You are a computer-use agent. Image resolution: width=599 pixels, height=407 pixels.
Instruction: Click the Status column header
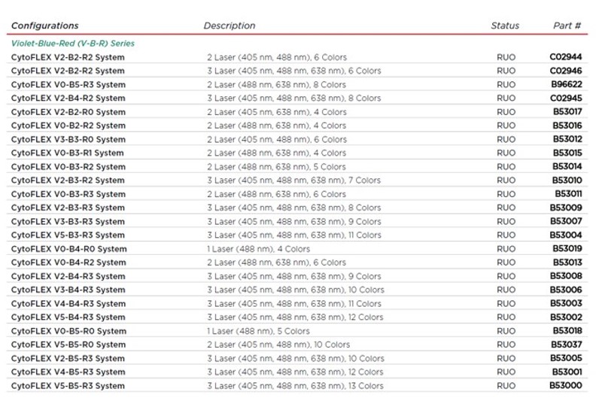point(505,26)
